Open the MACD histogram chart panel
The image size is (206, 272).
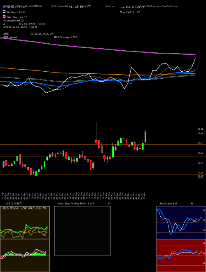click(25, 256)
